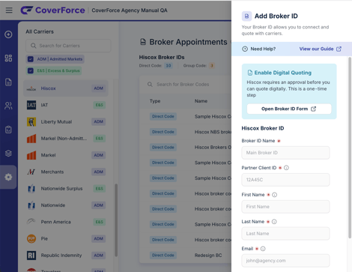The width and height of the screenshot is (352, 272).
Task: Click the CoverForce logo
Action: point(52,10)
